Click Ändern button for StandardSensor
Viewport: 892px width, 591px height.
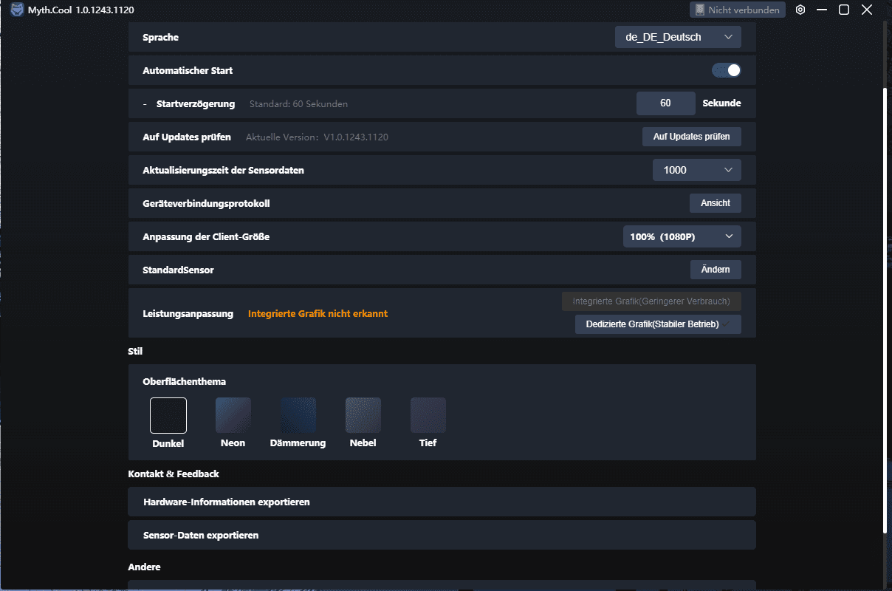click(715, 270)
